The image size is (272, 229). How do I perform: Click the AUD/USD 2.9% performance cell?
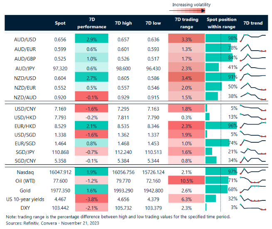click(x=91, y=38)
